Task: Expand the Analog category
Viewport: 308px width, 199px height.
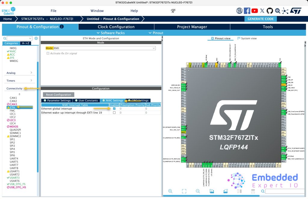Action: (20, 73)
